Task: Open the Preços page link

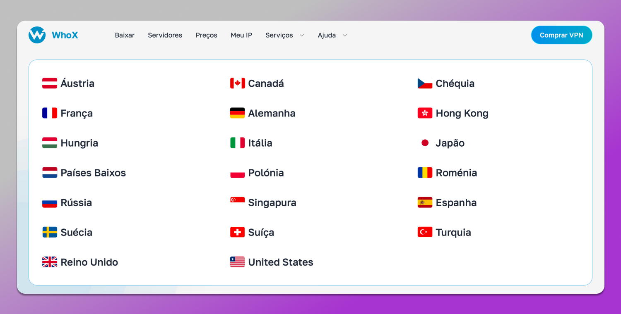Action: 206,35
